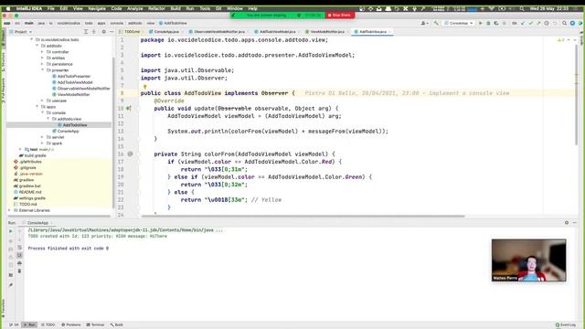
Task: Switch to TODO.md editor tab
Action: tap(130, 32)
